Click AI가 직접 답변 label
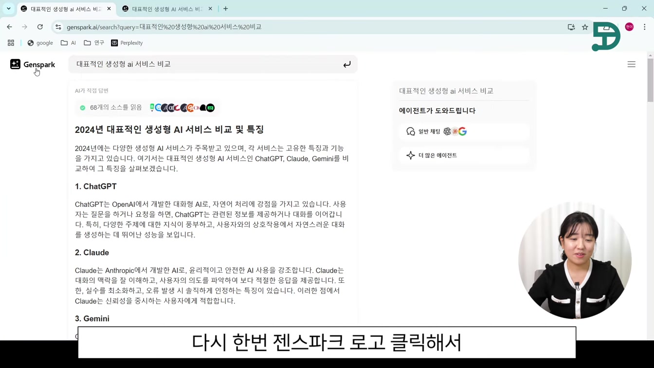This screenshot has width=654, height=368. pyautogui.click(x=91, y=91)
